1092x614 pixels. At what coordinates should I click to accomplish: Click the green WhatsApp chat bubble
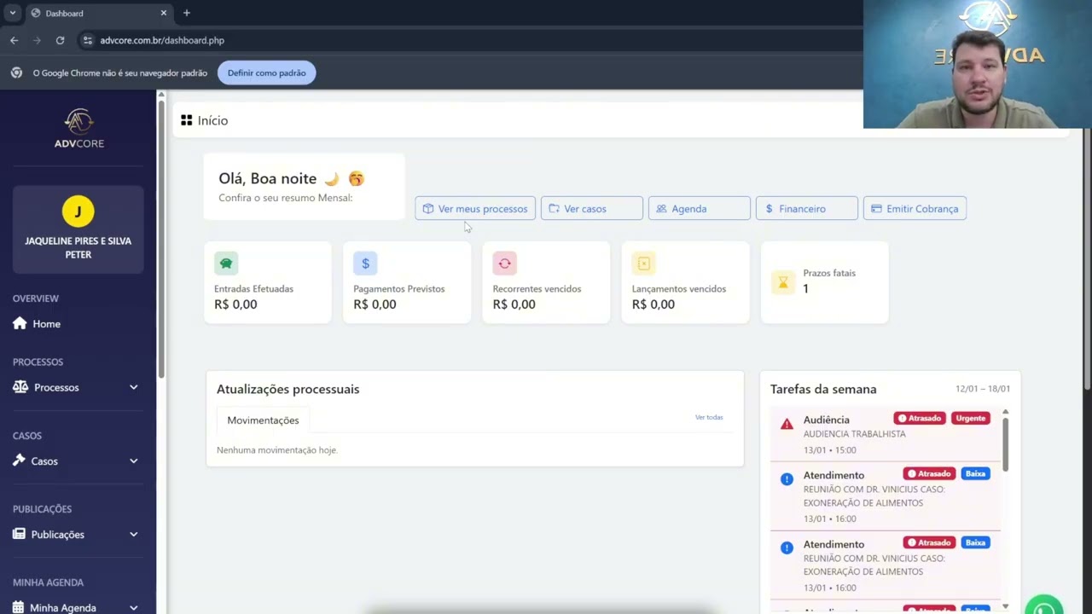tap(1043, 605)
